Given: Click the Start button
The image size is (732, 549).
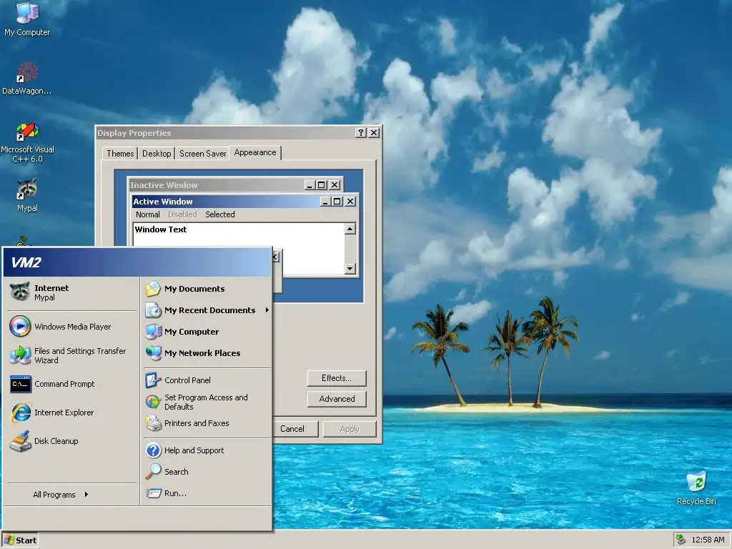Looking at the screenshot, I should [19, 540].
